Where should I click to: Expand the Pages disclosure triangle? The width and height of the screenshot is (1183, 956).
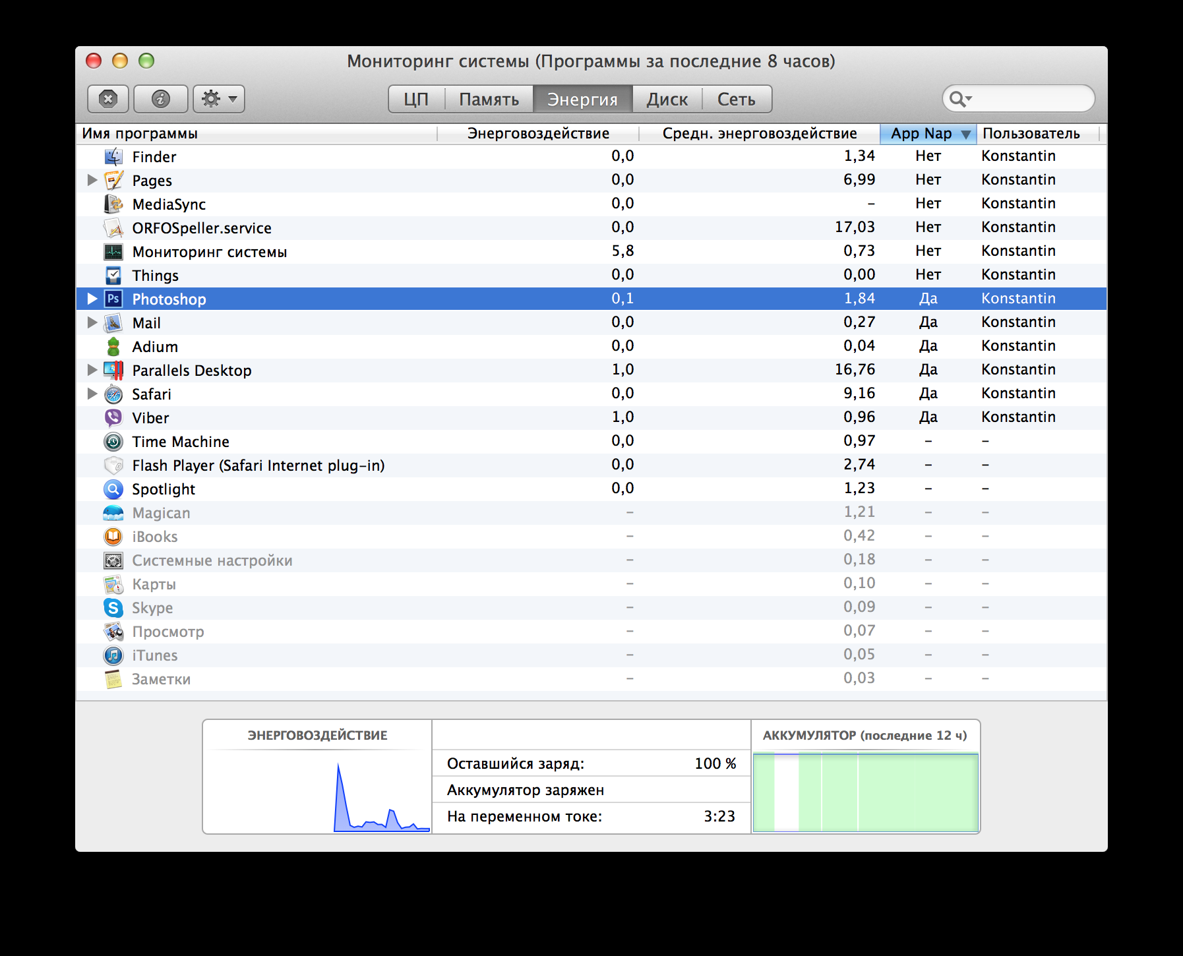(92, 179)
